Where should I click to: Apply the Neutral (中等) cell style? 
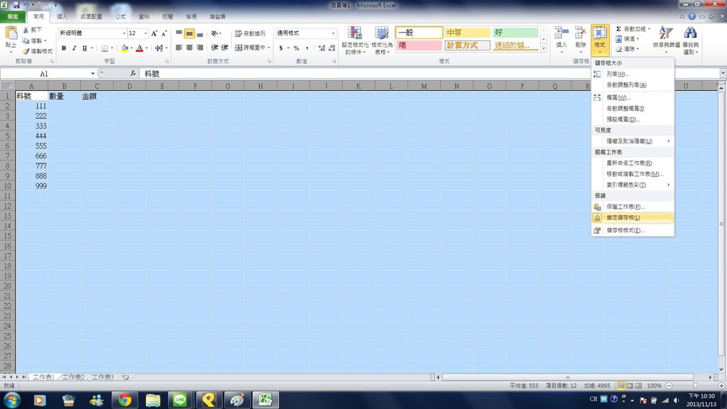pos(467,33)
